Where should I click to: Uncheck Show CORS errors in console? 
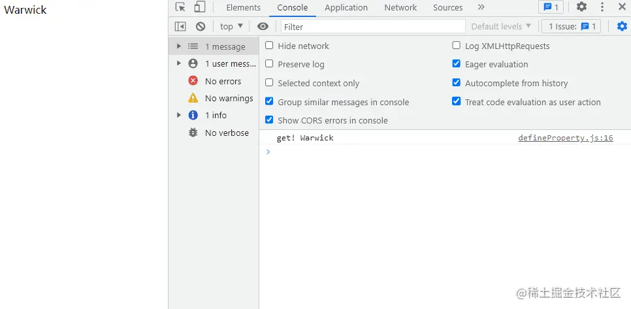pyautogui.click(x=269, y=120)
